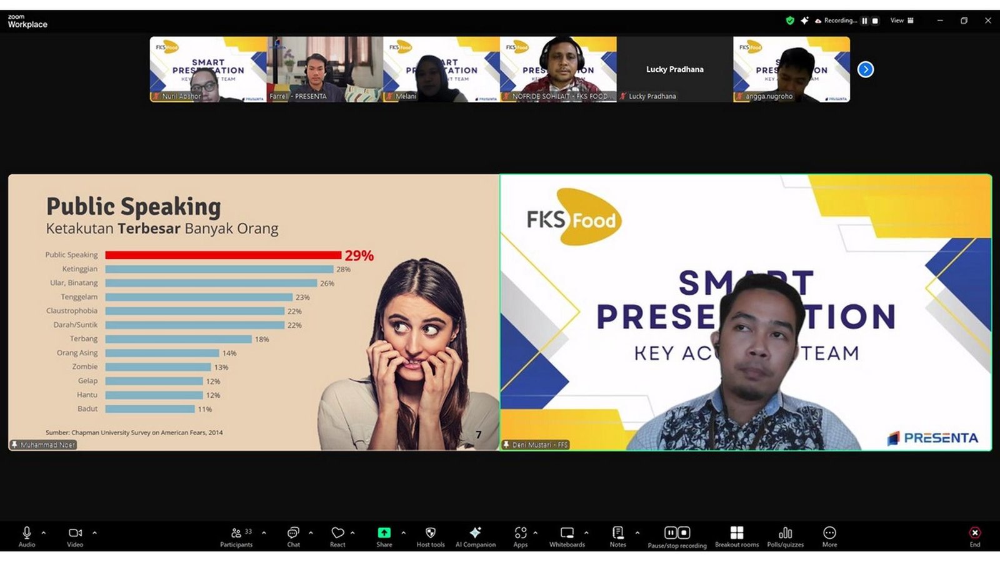Pause recording using the title bar pause icon
This screenshot has width=1000, height=562.
click(864, 21)
